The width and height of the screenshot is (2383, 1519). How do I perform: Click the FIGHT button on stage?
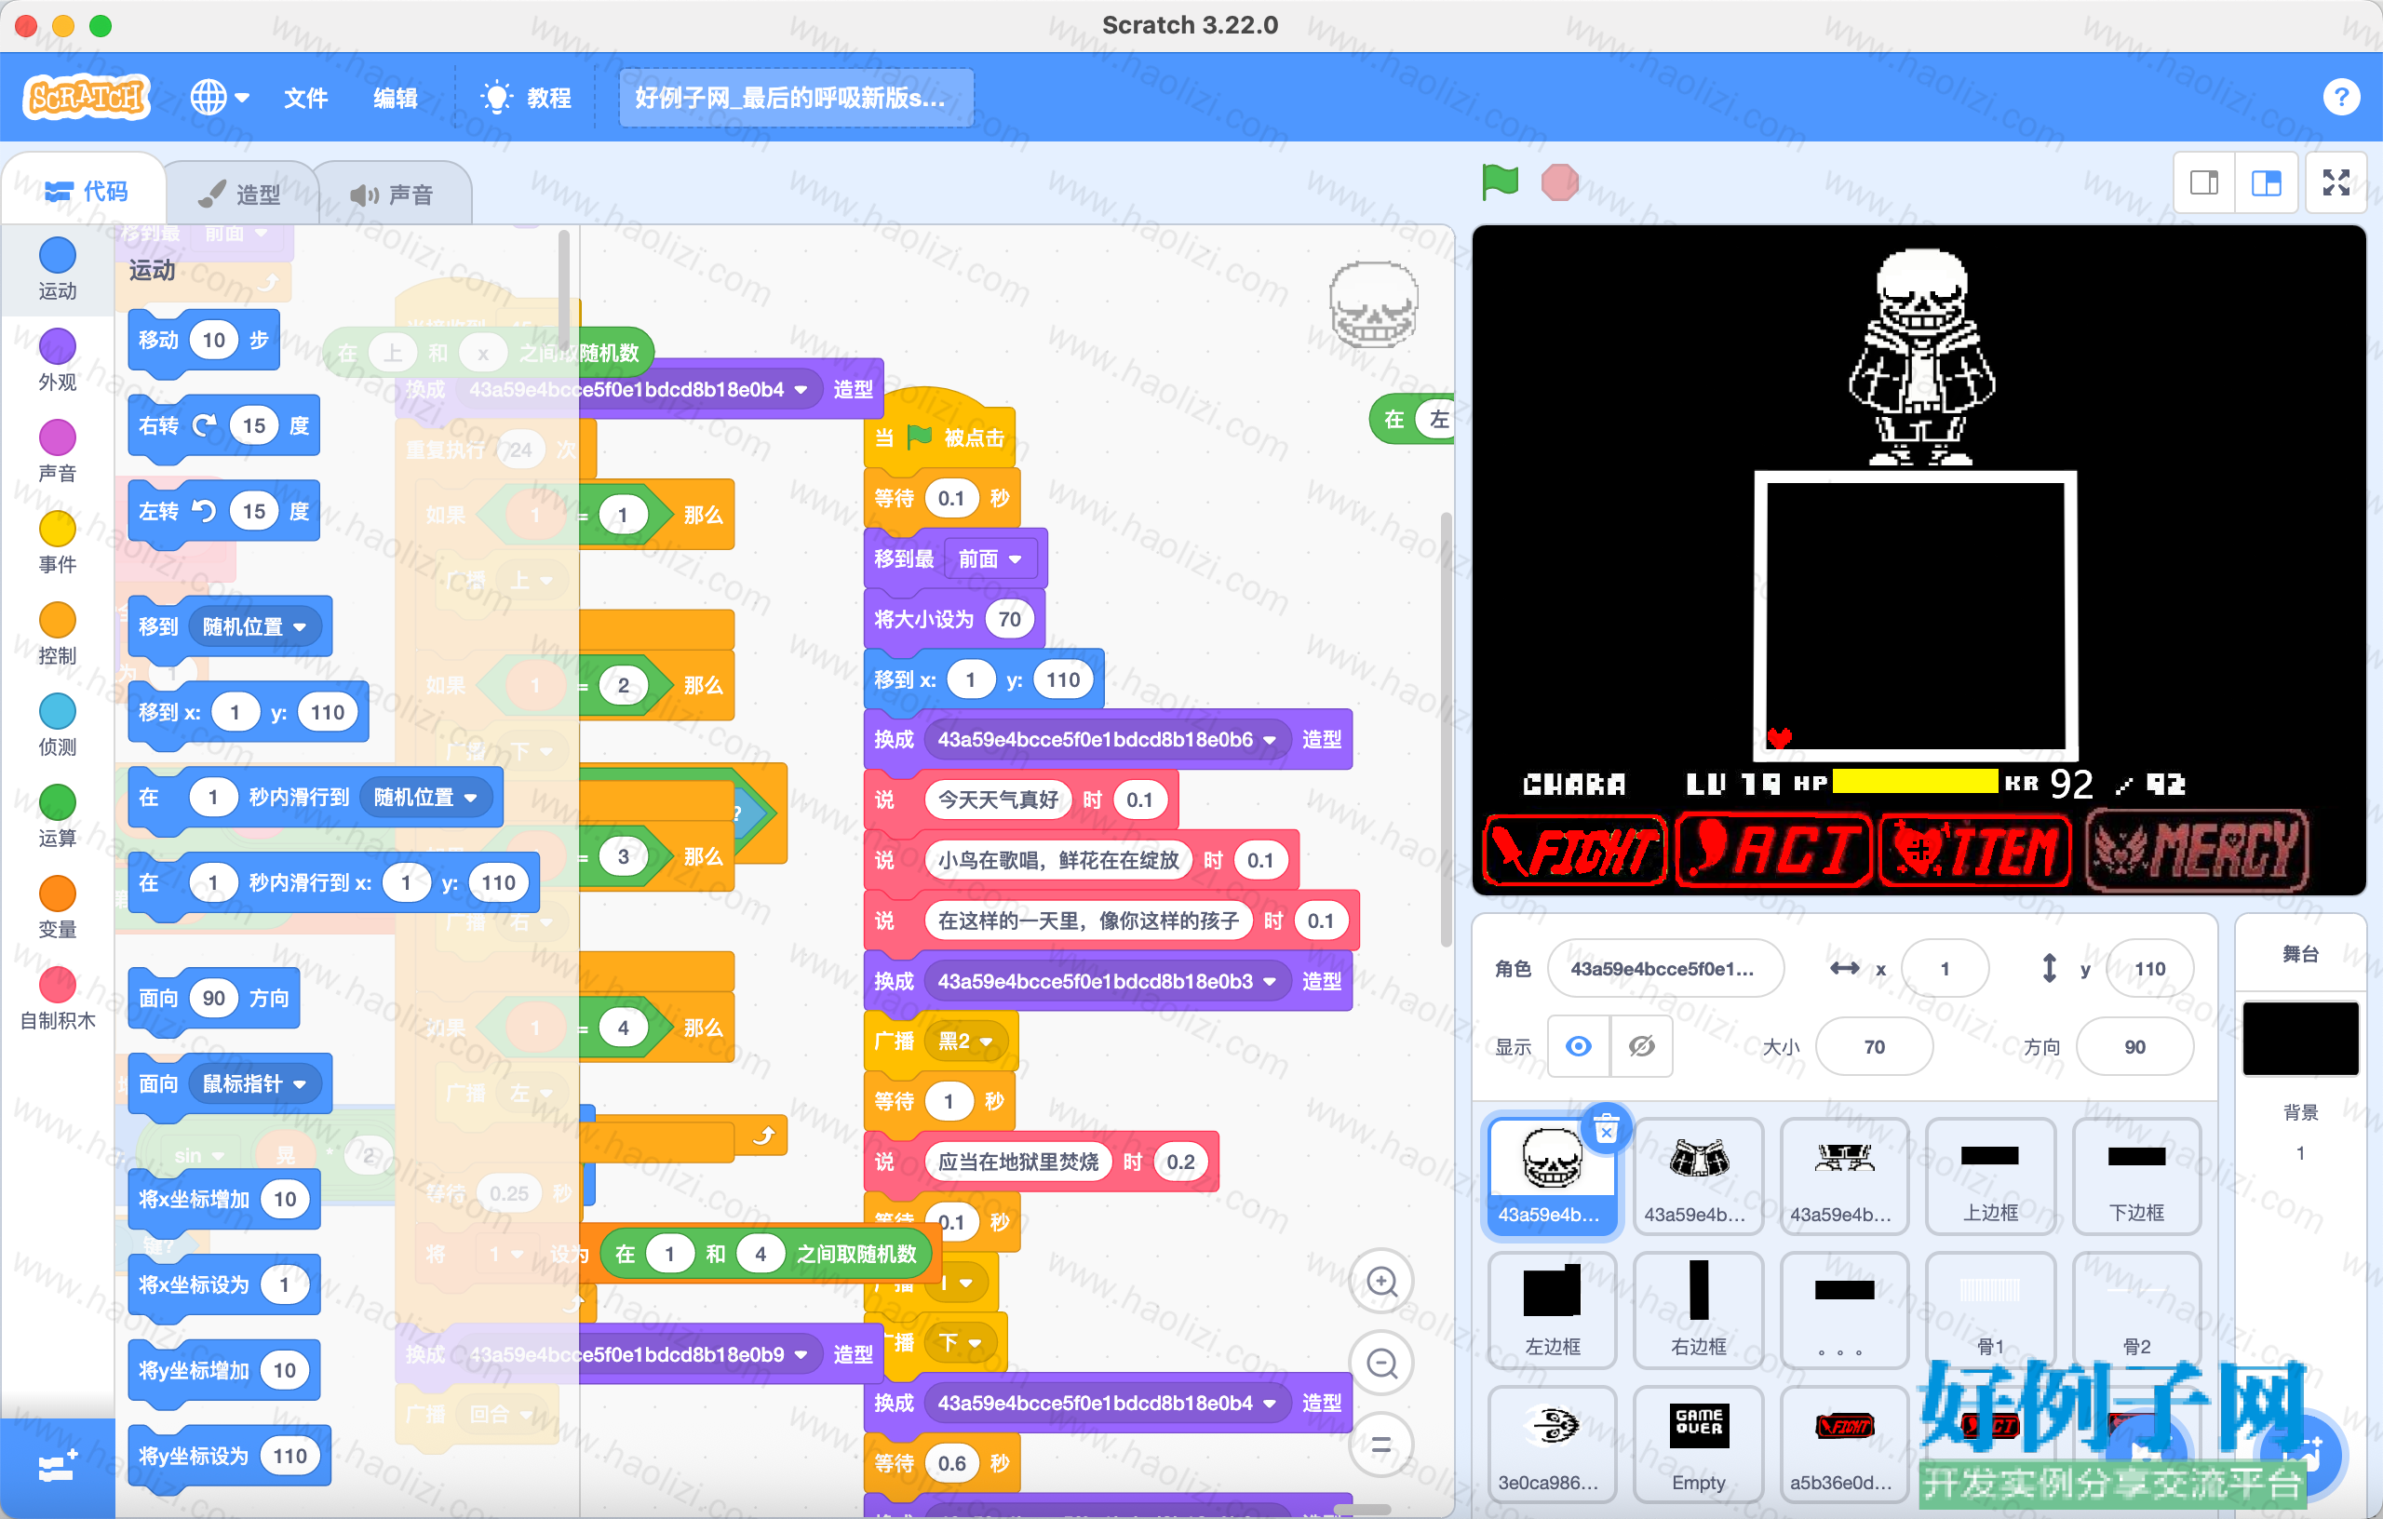[1575, 850]
